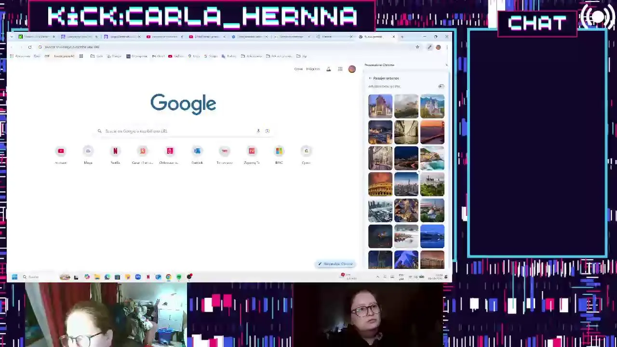This screenshot has height=347, width=617.
Task: Select the arched colonnade street thumbnail
Action: [406, 133]
